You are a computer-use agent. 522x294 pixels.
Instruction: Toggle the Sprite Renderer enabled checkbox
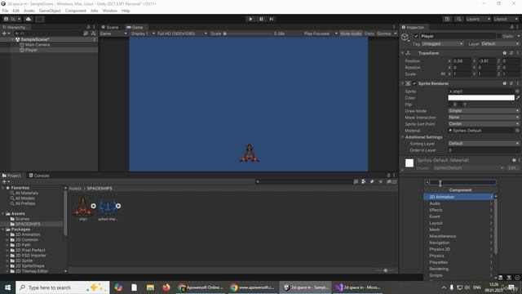pyautogui.click(x=414, y=83)
